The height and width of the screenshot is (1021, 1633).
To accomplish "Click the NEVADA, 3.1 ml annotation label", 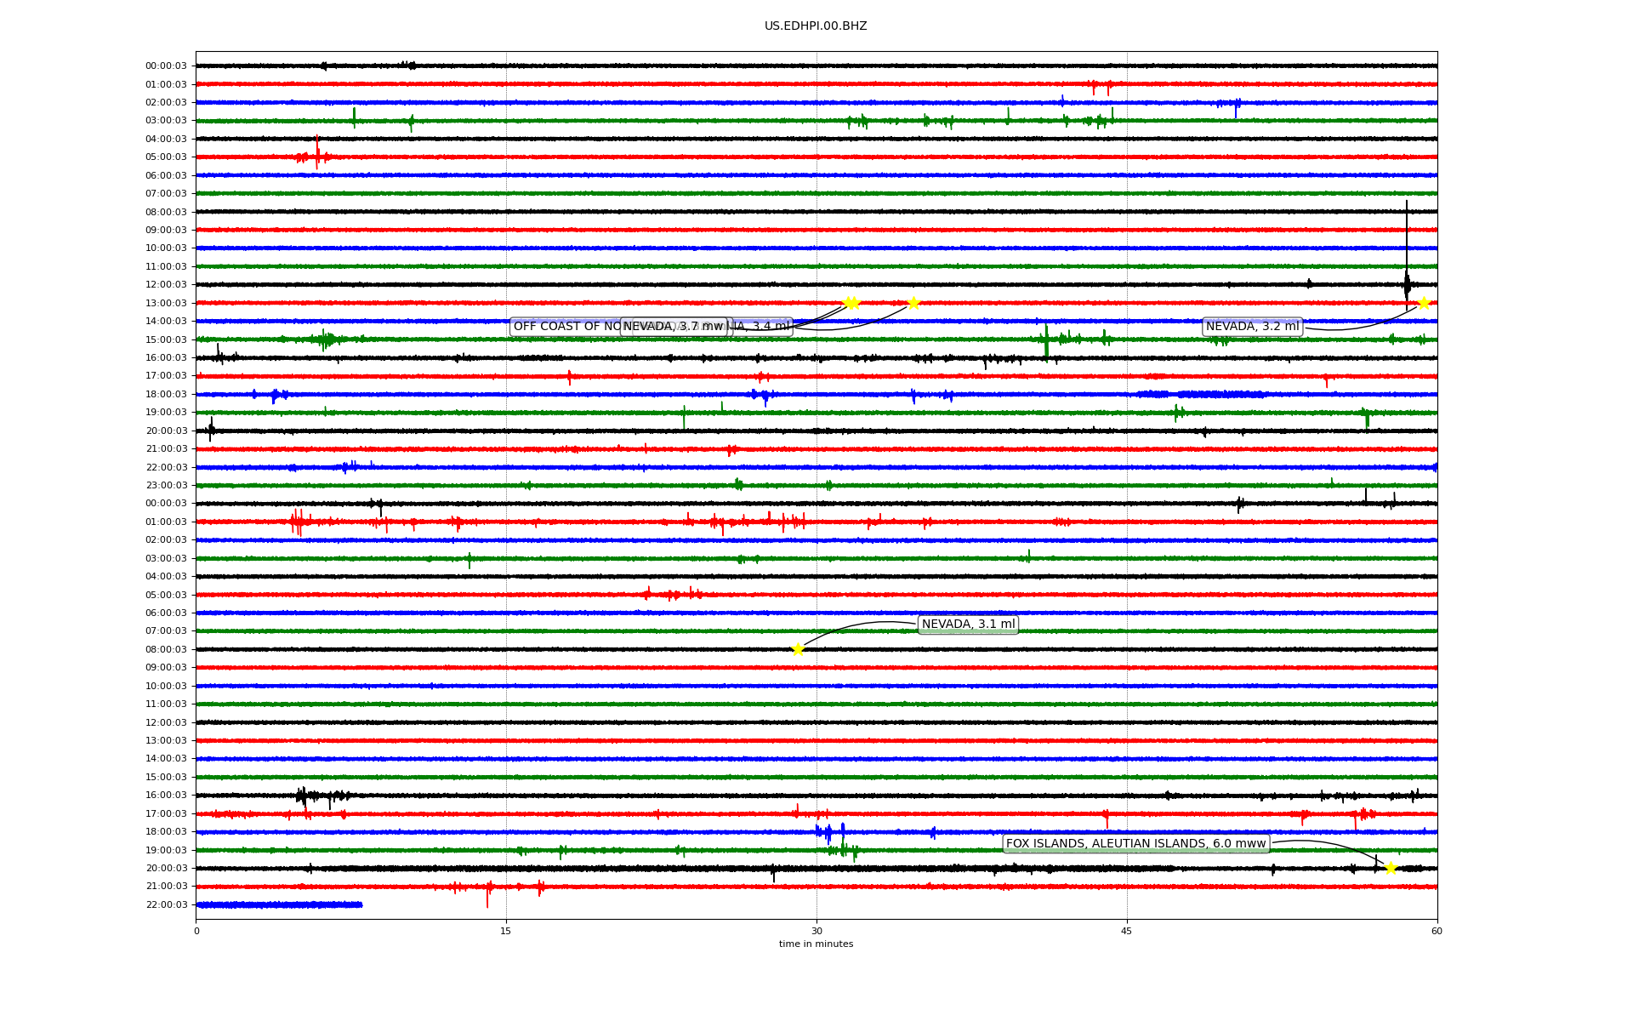I will 968,625.
